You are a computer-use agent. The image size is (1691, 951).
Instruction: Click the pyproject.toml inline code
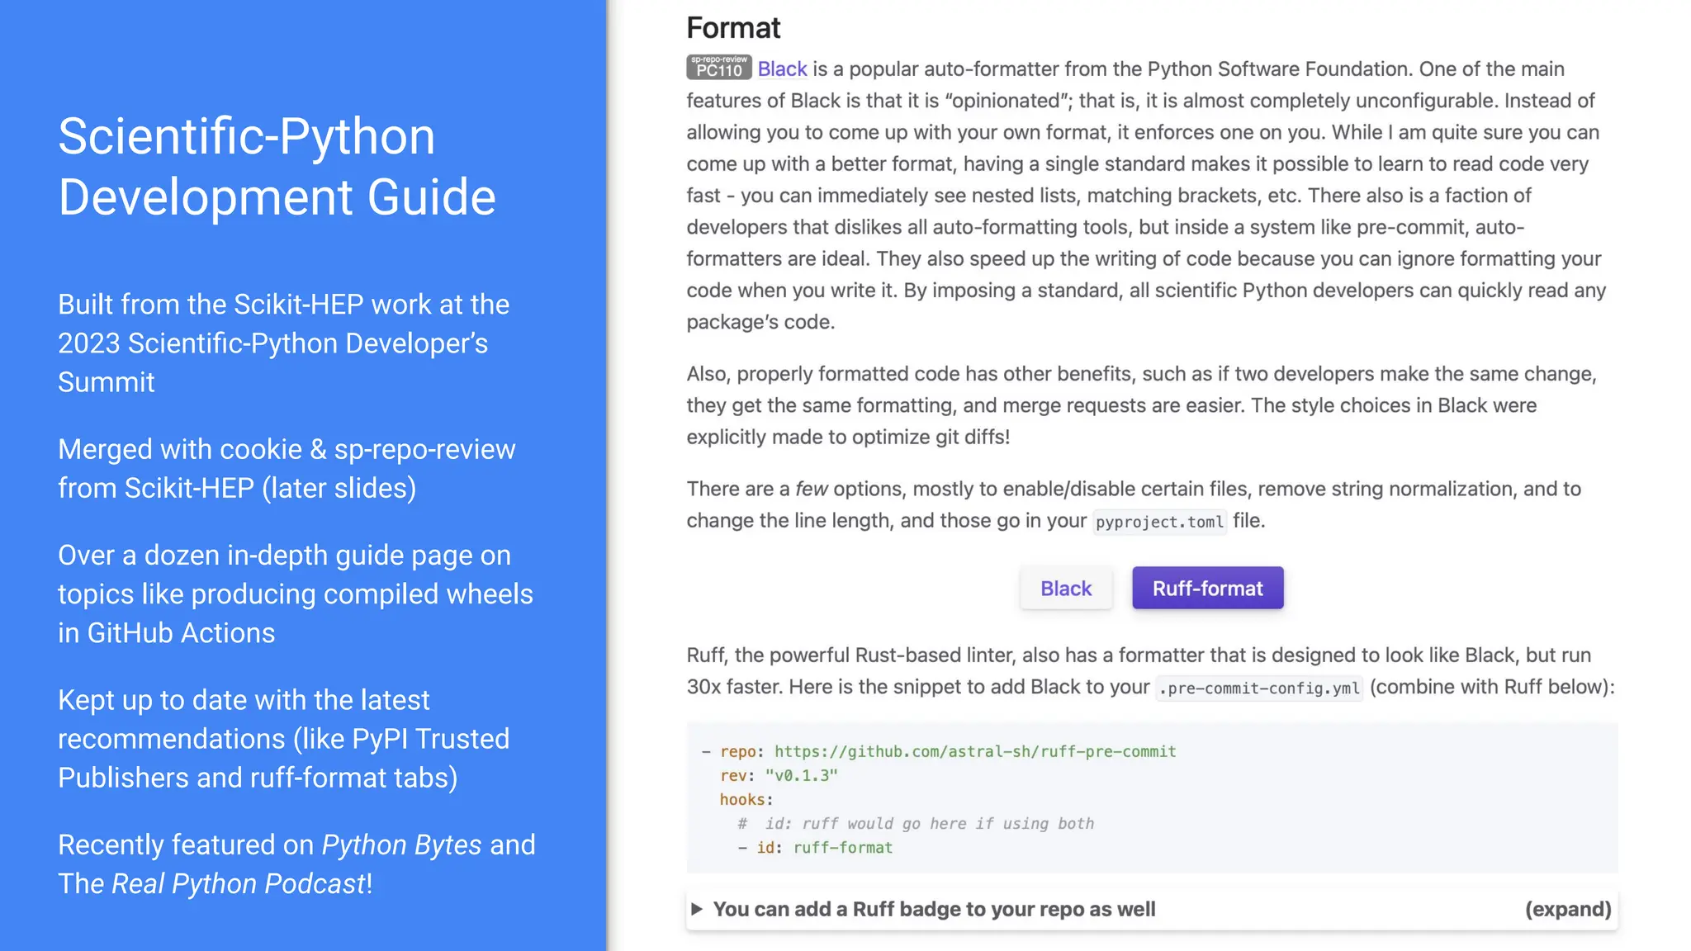pos(1159,522)
